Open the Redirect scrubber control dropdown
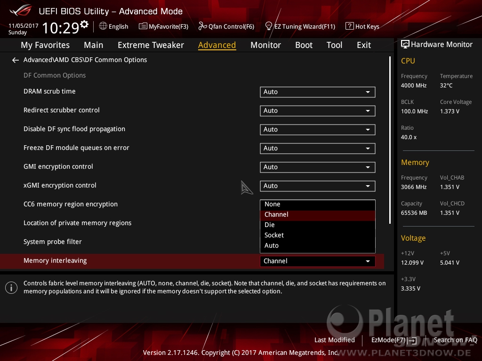This screenshot has height=361, width=482. (318, 111)
